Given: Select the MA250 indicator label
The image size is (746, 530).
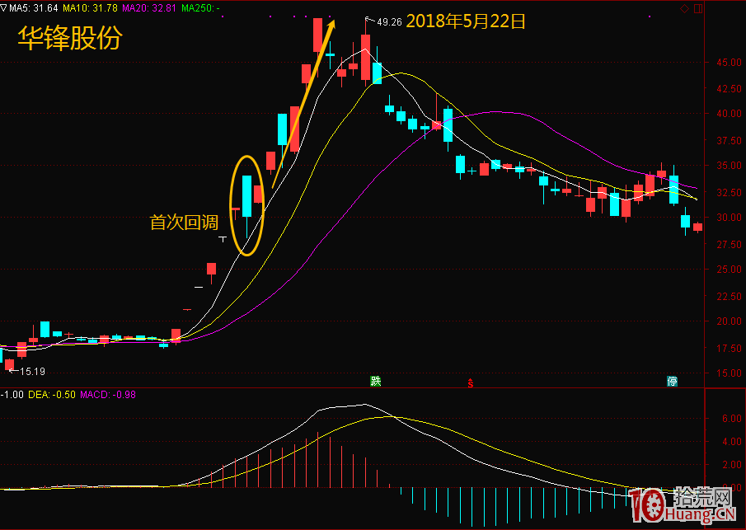Looking at the screenshot, I should (x=200, y=8).
